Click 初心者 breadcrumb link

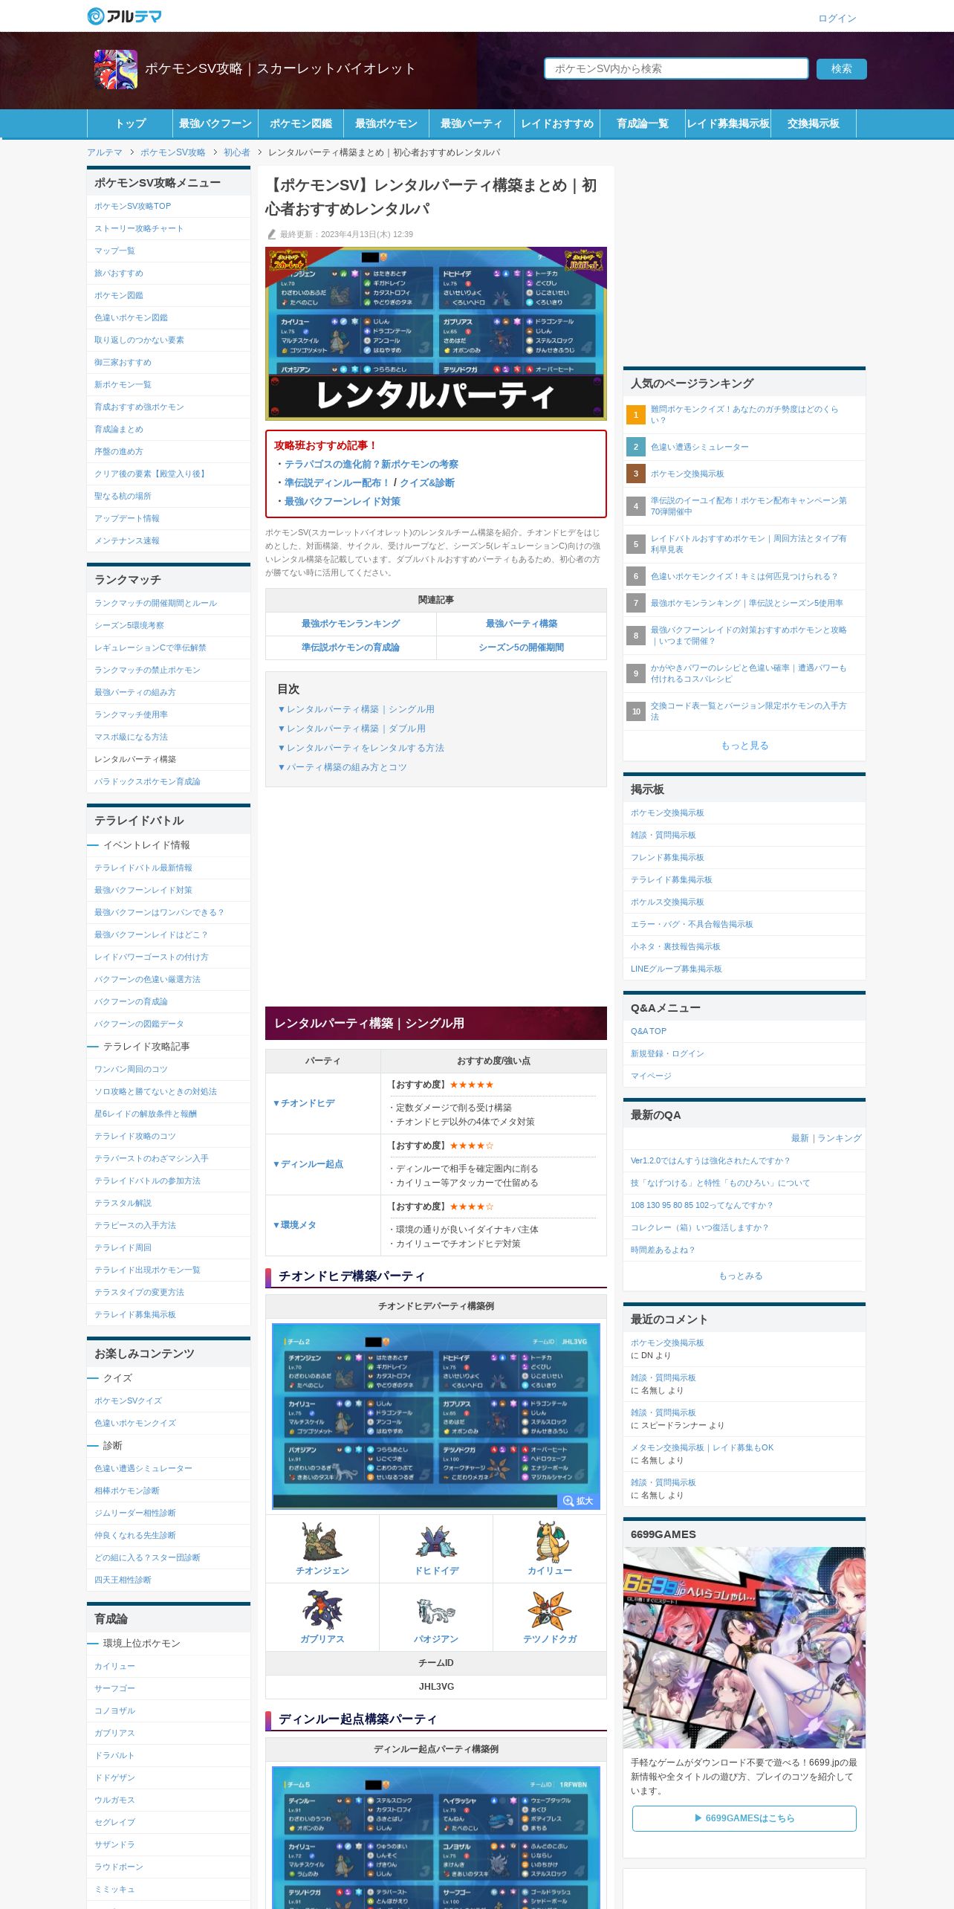237,152
